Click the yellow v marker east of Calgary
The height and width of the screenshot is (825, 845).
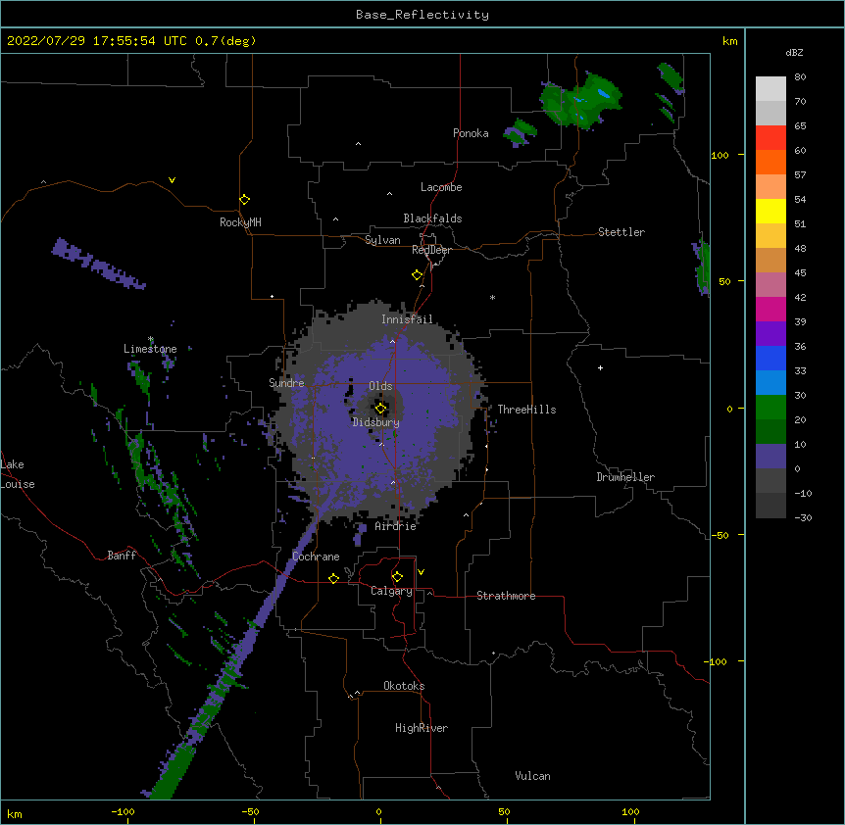click(421, 572)
